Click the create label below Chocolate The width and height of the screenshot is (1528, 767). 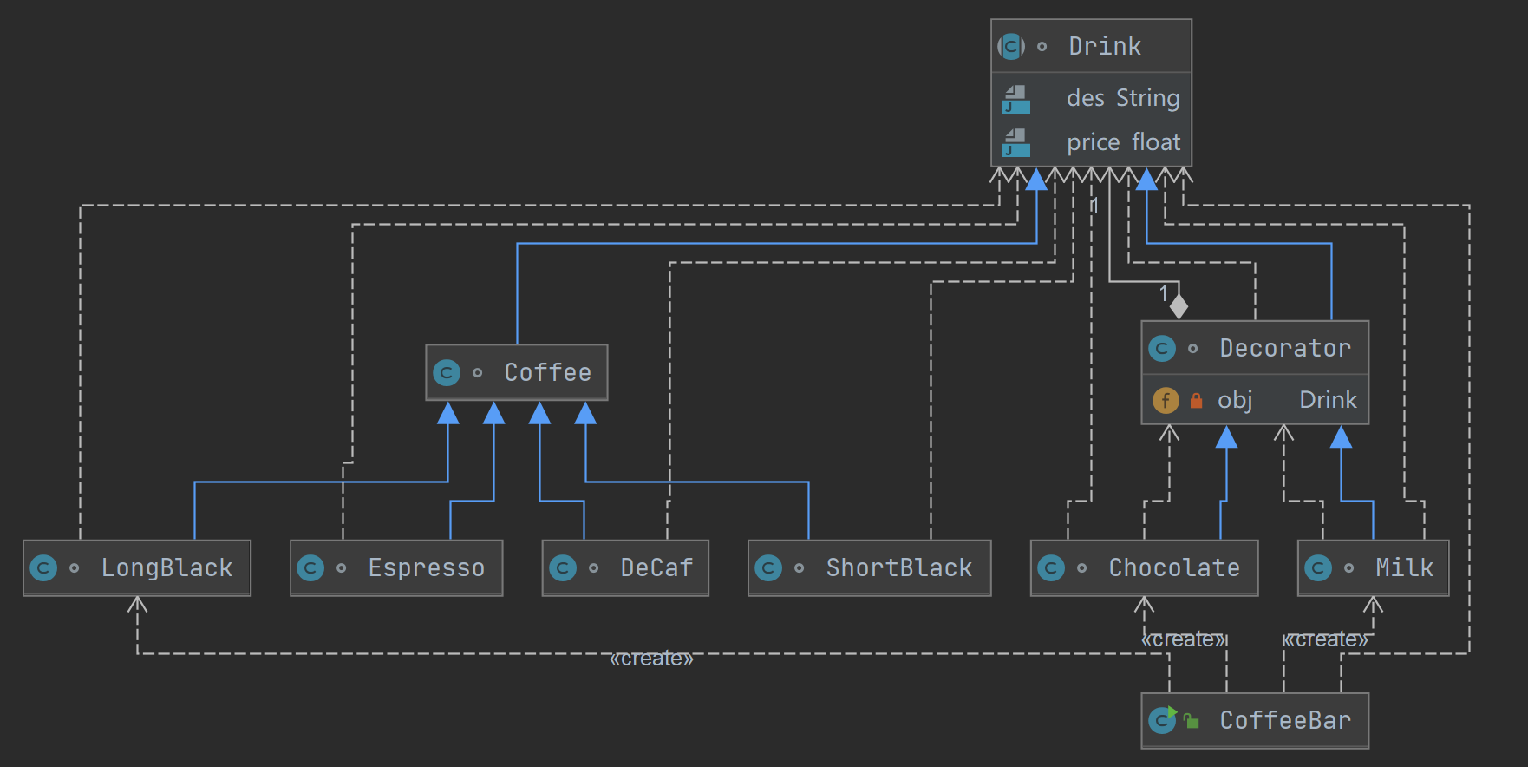pyautogui.click(x=1183, y=639)
